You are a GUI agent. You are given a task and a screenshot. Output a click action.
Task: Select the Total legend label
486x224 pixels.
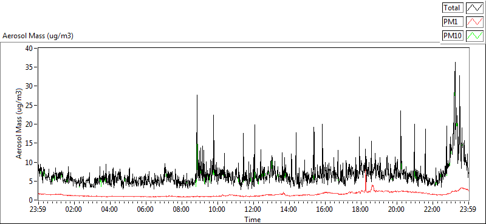tap(453, 8)
